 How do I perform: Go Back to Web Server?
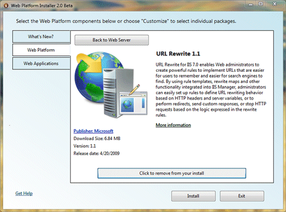tap(111, 40)
